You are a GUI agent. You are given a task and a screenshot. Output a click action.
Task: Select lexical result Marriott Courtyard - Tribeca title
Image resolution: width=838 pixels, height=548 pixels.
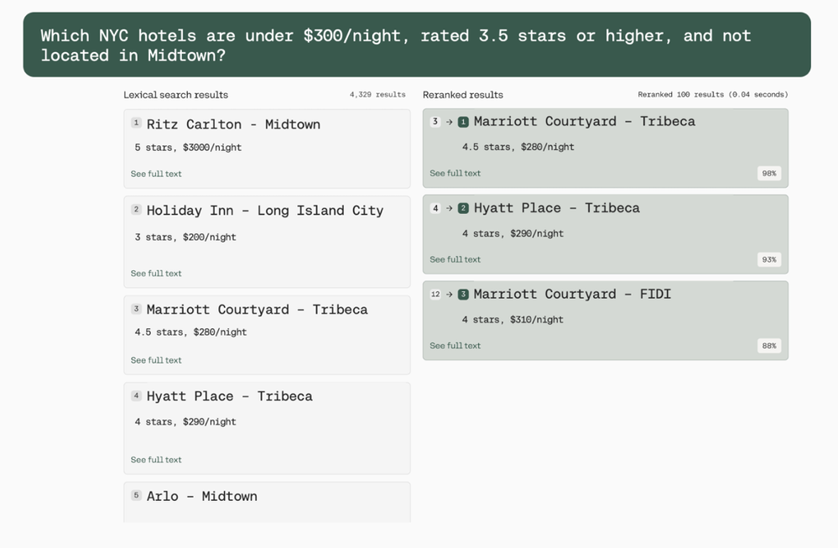(x=257, y=310)
